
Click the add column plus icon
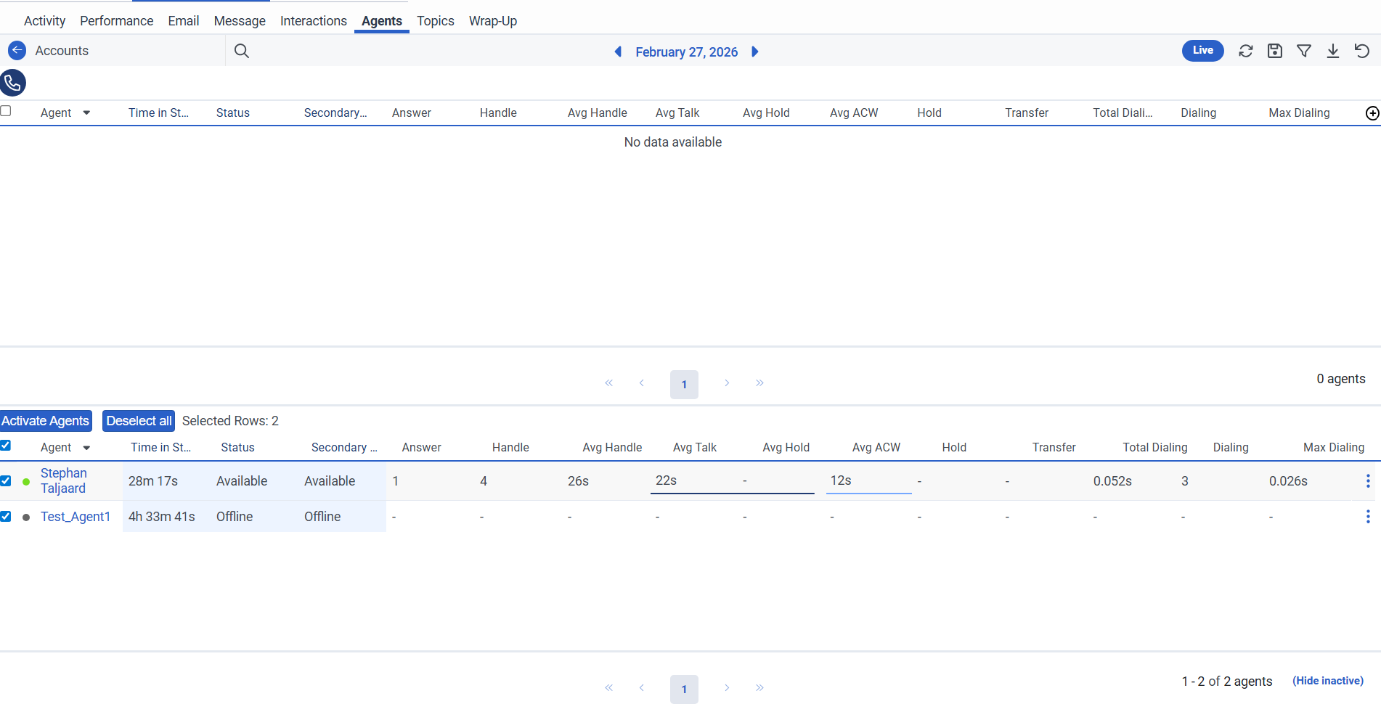click(1372, 112)
